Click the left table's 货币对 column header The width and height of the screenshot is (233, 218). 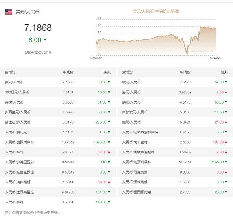point(10,72)
